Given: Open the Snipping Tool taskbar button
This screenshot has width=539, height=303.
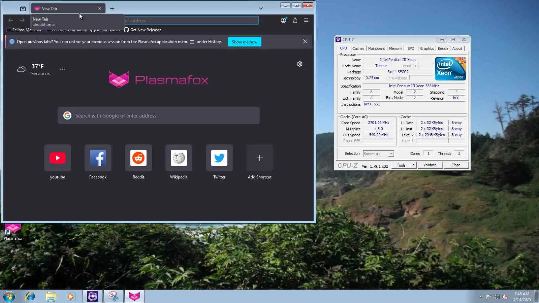Looking at the screenshot, I should (x=114, y=297).
